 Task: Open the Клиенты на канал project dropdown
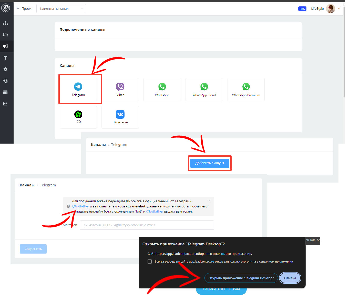coord(61,9)
